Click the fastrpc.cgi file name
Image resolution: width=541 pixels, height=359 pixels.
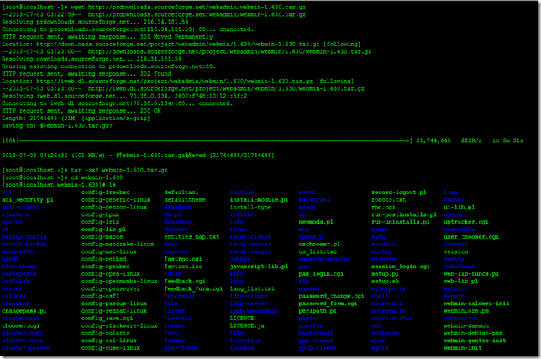click(183, 259)
